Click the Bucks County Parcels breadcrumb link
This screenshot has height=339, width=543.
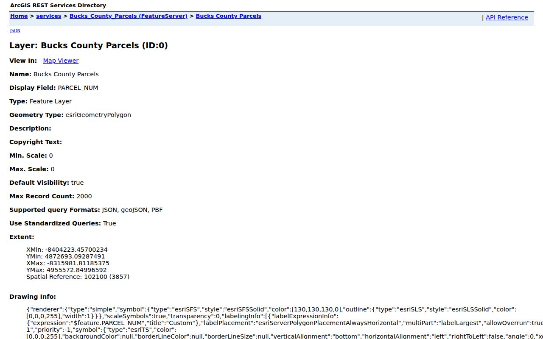(x=228, y=16)
